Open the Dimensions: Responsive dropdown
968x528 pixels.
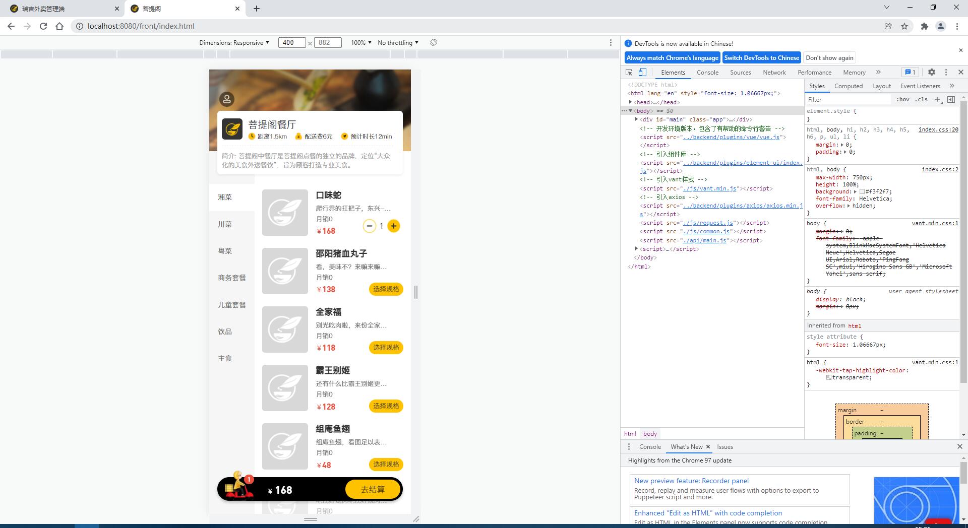click(x=234, y=42)
